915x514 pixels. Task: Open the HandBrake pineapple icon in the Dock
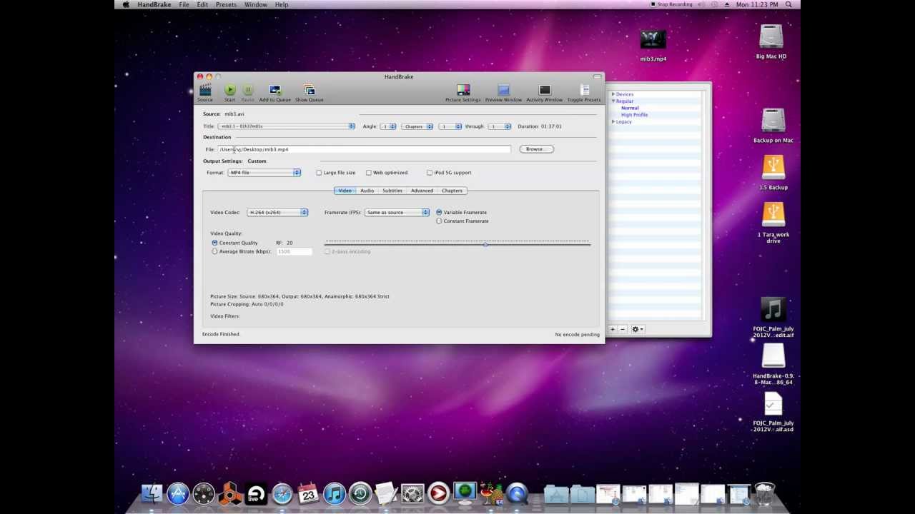(491, 493)
